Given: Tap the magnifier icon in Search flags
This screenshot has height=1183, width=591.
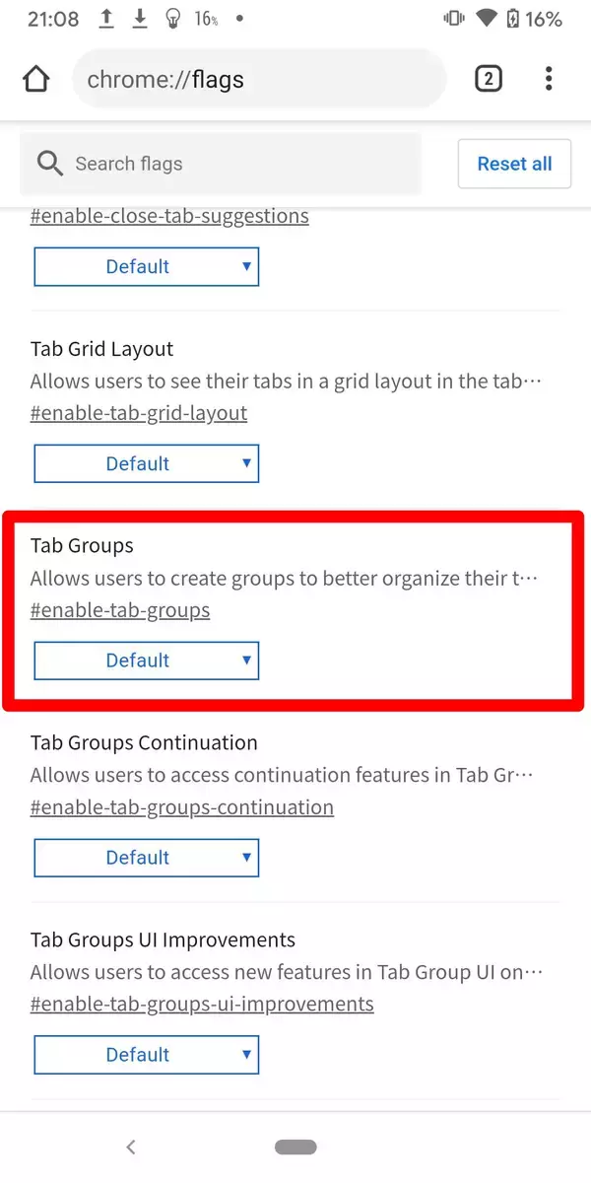Looking at the screenshot, I should pyautogui.click(x=50, y=164).
